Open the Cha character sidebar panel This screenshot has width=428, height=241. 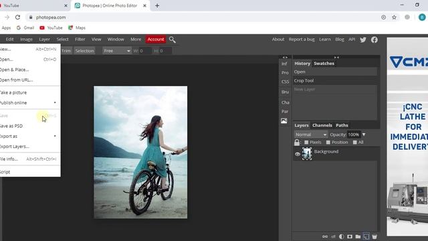(286, 102)
